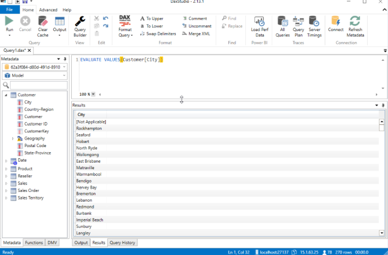The width and height of the screenshot is (388, 255).
Task: Expand the Product table
Action: pos(7,169)
